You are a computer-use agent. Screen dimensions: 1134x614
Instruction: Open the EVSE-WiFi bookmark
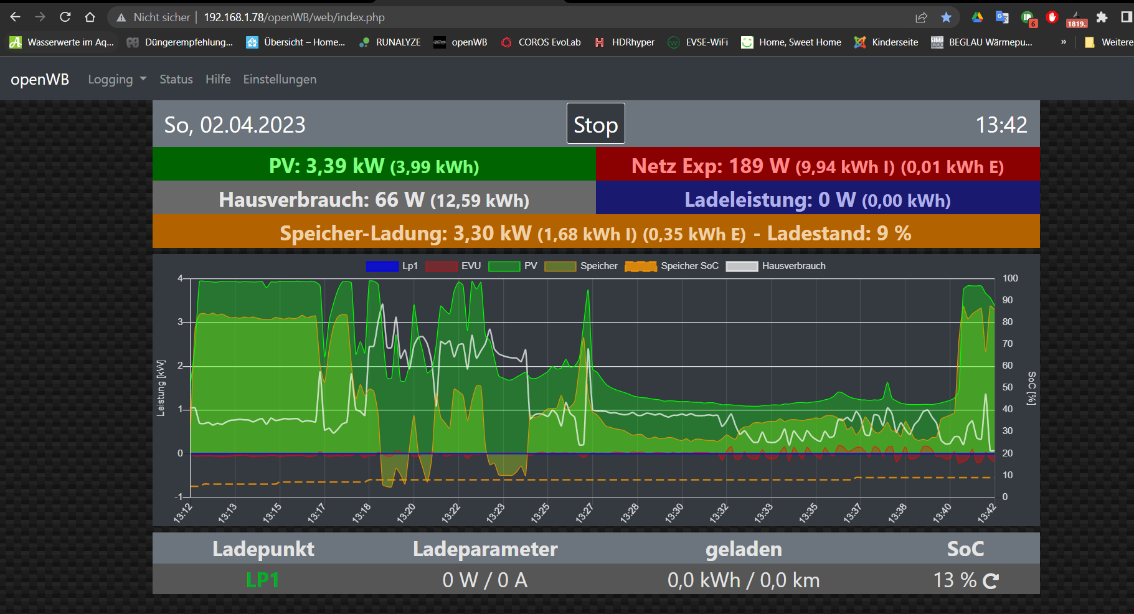pos(697,42)
